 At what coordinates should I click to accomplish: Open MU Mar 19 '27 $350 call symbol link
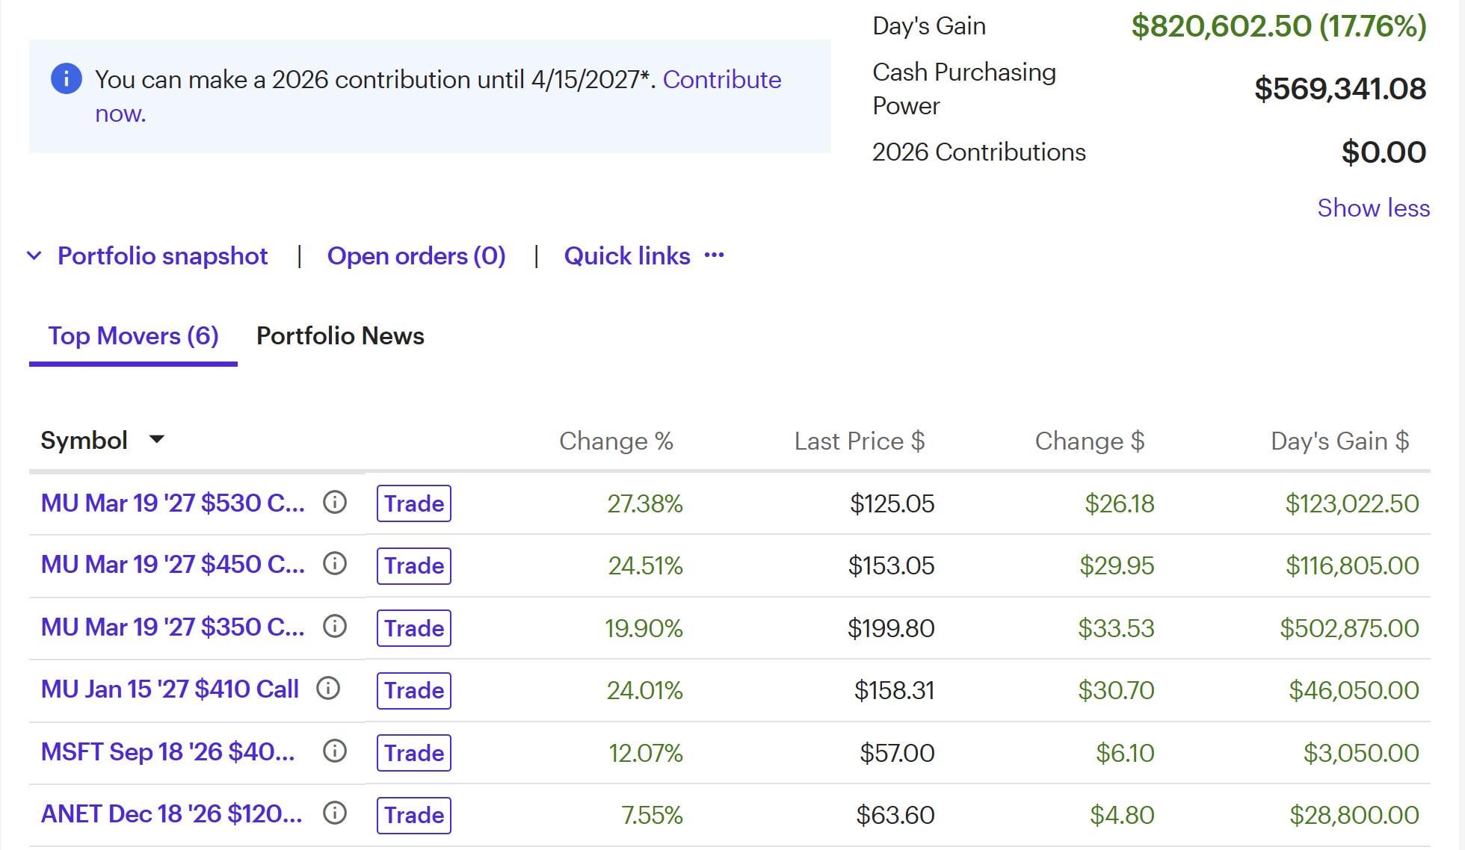click(173, 627)
